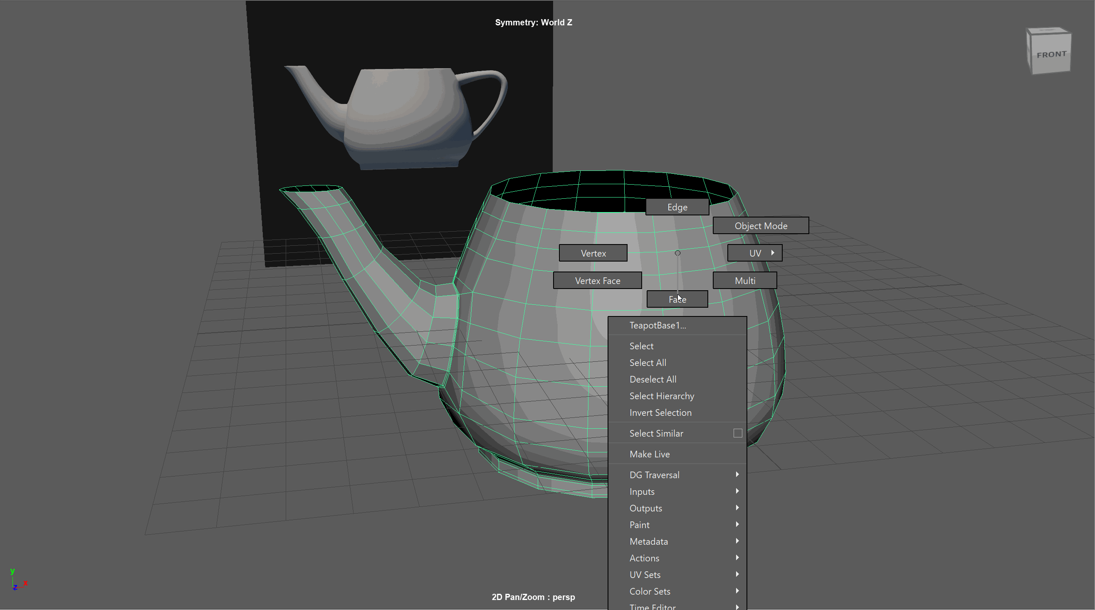Viewport: 1095px width, 610px height.
Task: Choose Vertex Face selection mode
Action: [597, 281]
